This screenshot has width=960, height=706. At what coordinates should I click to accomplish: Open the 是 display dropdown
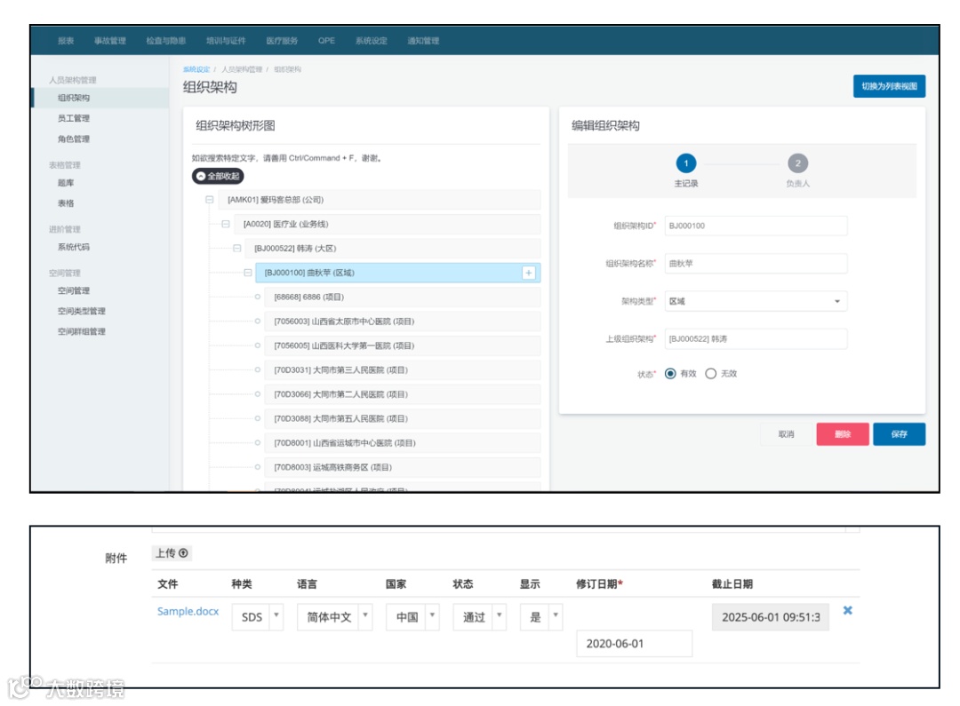tap(541, 616)
